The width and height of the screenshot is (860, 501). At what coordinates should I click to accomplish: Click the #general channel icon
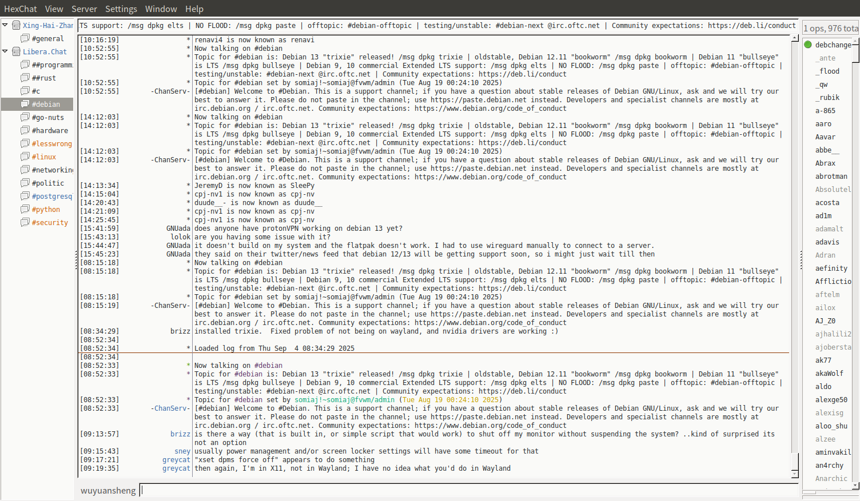coord(25,38)
